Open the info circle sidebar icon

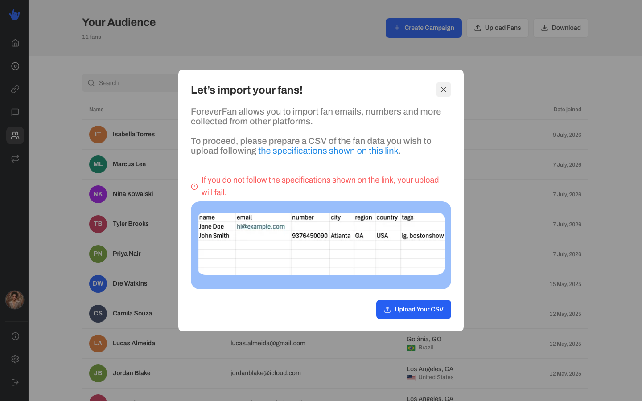15,336
